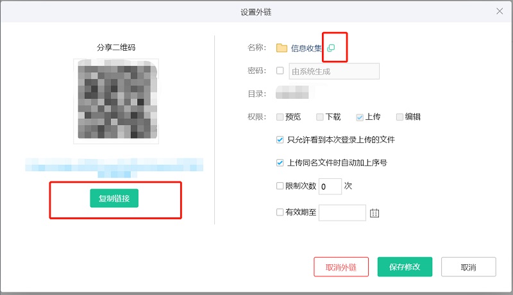
Task: Uncheck 上传同名文件时自动加上序号 checkbox
Action: click(x=280, y=163)
